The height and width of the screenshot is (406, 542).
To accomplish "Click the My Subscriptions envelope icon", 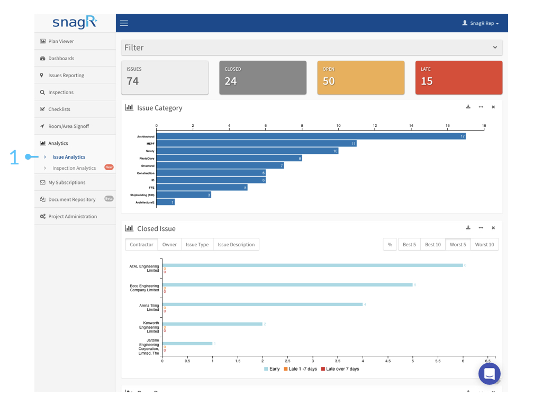I will click(42, 182).
